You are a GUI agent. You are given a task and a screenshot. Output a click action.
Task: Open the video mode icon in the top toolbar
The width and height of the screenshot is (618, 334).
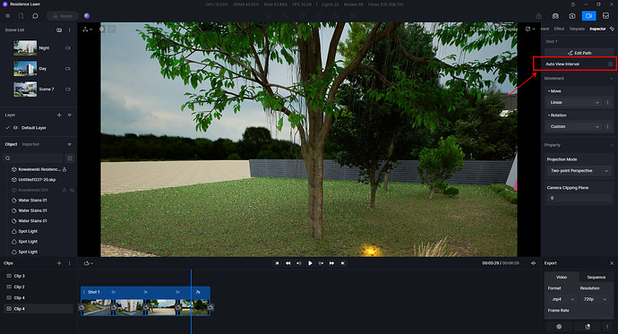pyautogui.click(x=588, y=16)
